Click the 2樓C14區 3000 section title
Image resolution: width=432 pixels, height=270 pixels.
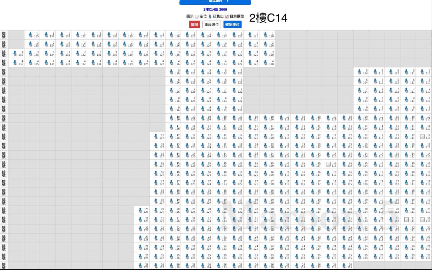(215, 9)
